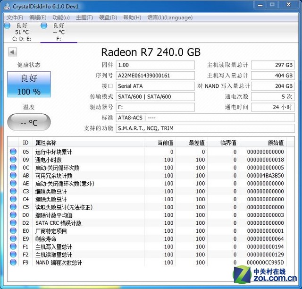Click the firmware field showing 1.00

(x=155, y=65)
